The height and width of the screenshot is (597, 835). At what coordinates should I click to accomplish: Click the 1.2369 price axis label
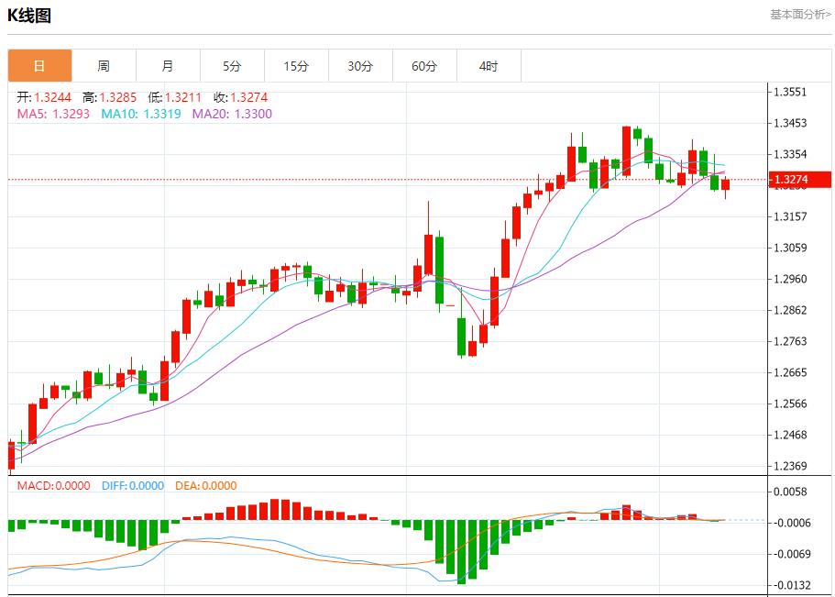790,466
